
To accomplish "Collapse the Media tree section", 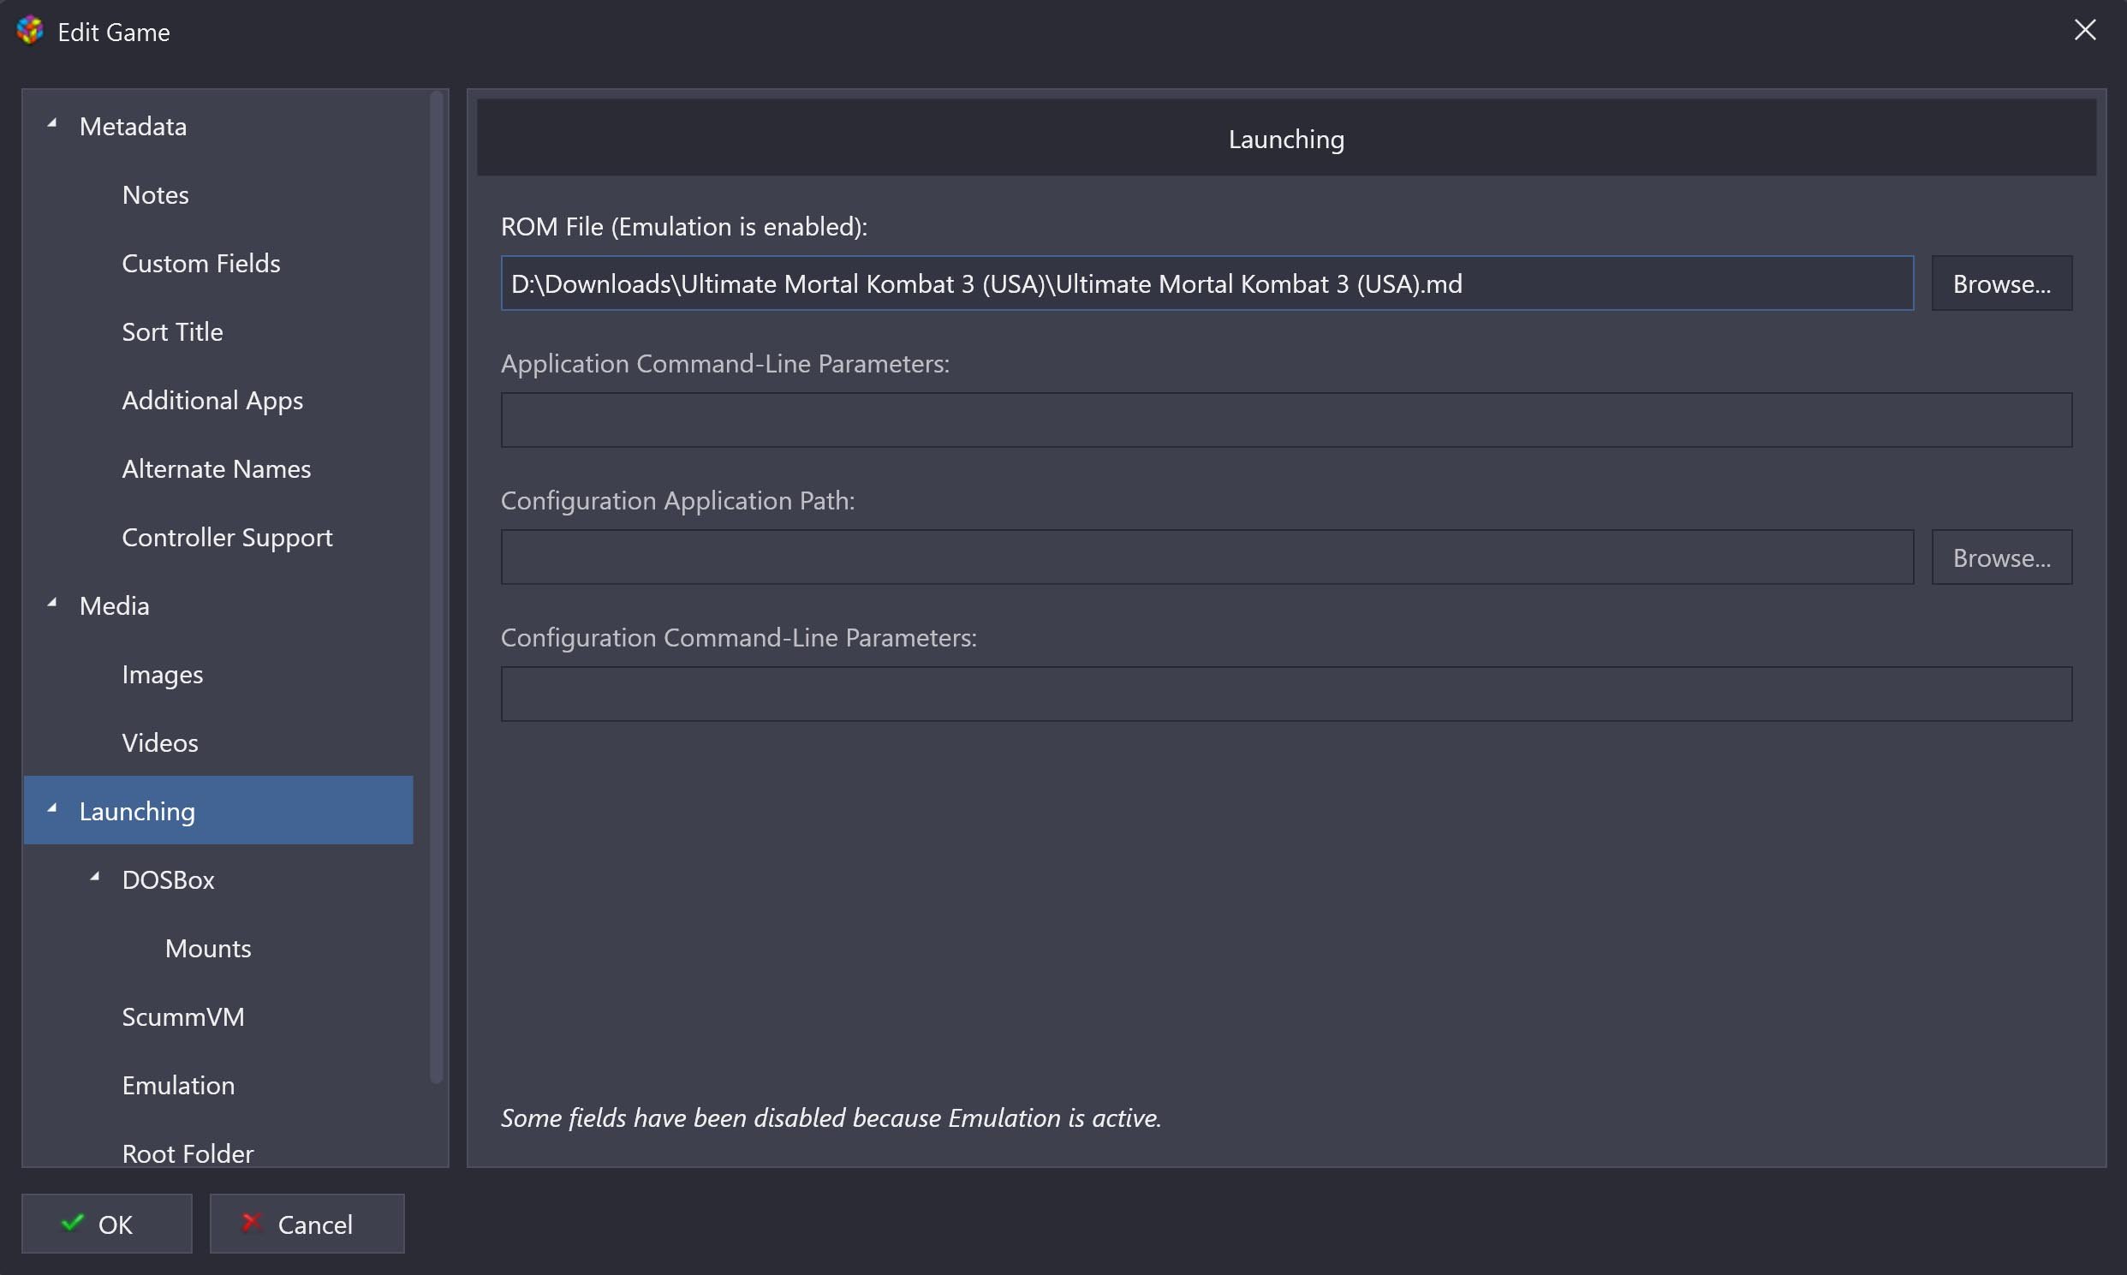I will coord(52,603).
